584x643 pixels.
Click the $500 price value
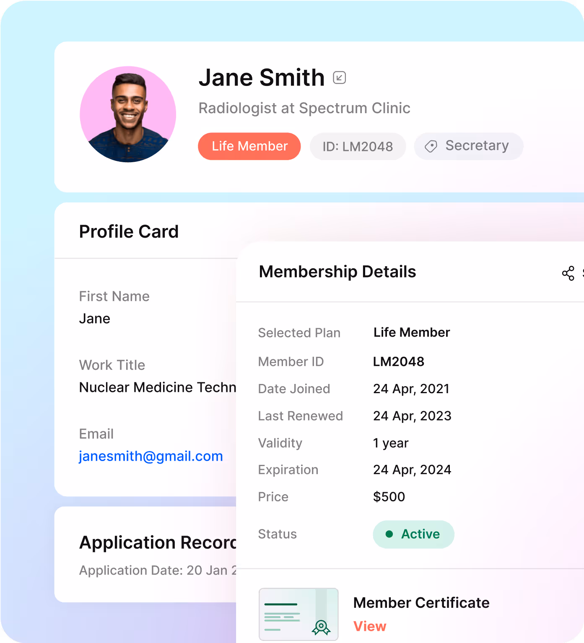point(389,497)
